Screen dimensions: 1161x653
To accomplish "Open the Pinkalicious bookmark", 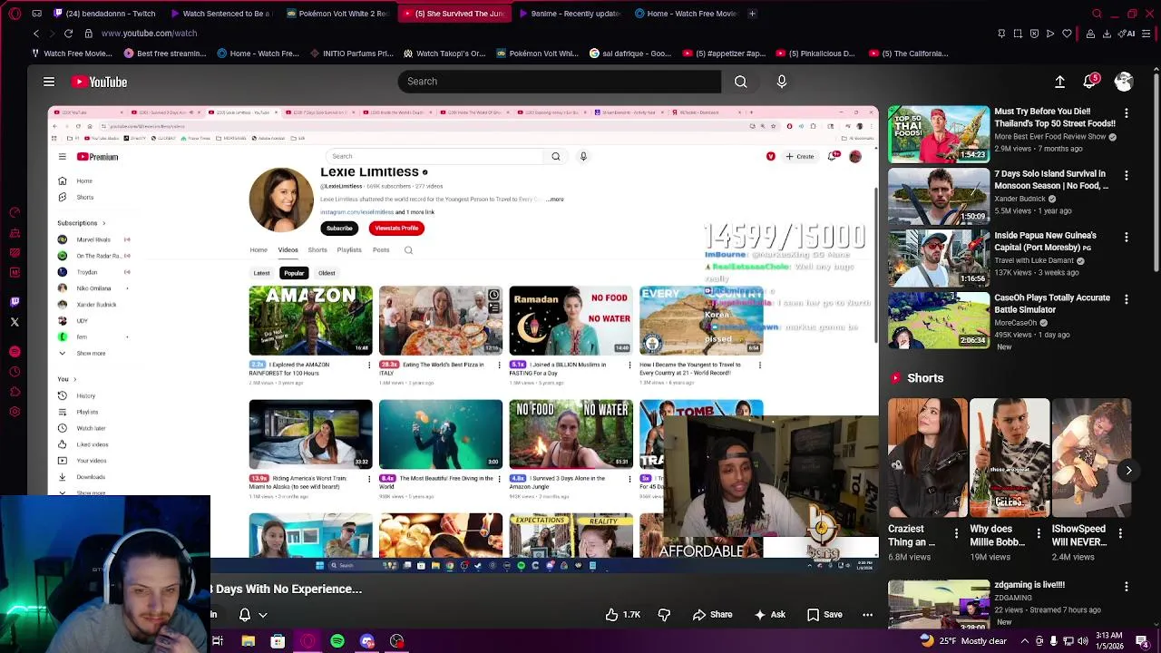I will (x=815, y=54).
